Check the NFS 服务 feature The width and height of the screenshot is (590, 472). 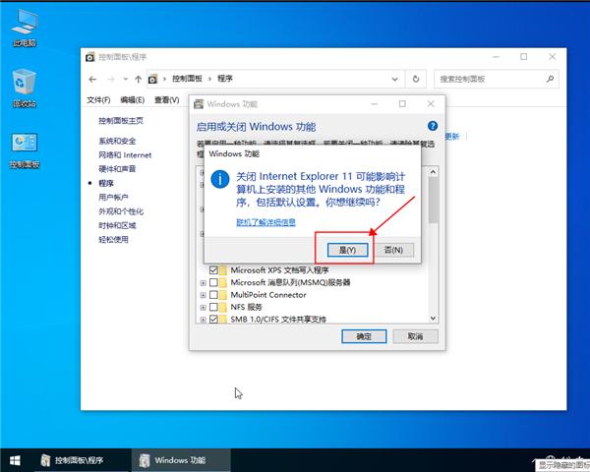(213, 307)
